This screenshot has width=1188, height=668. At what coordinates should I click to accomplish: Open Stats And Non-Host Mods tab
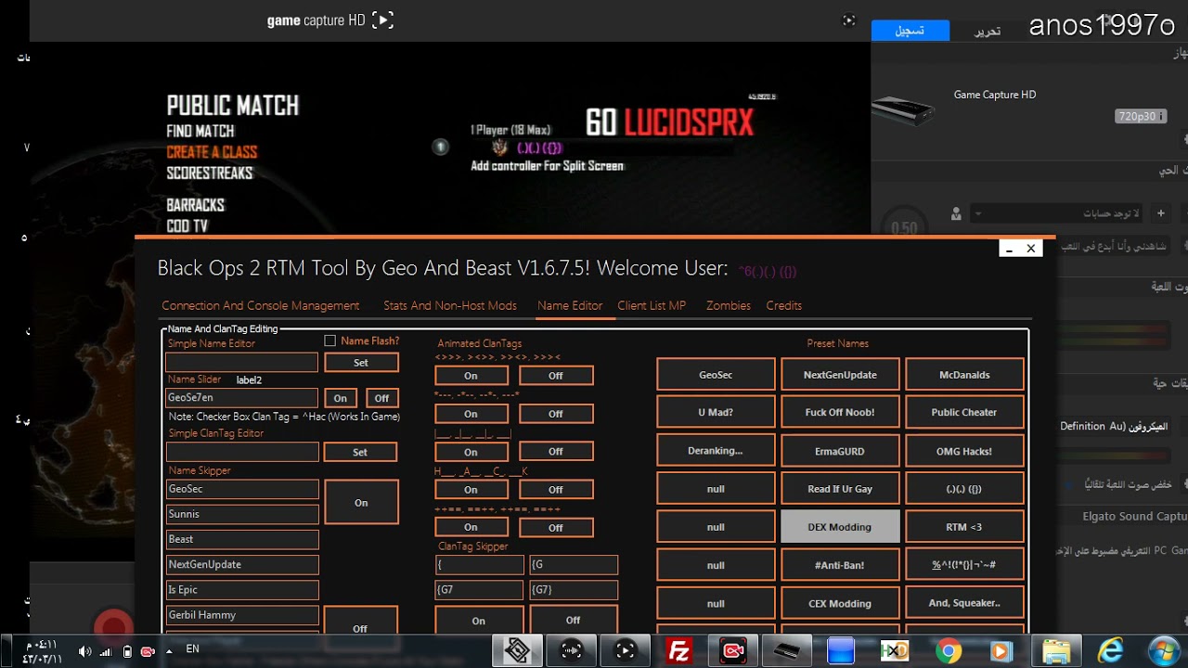(450, 305)
